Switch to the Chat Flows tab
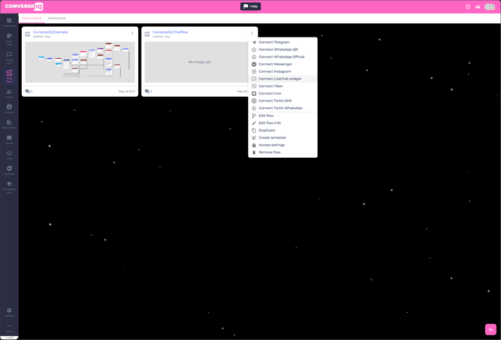Screen dimensions: 501x340 click(x=32, y=18)
